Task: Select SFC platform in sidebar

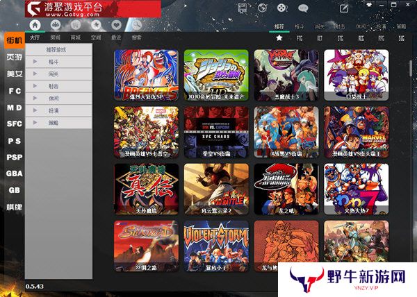Action: point(15,124)
